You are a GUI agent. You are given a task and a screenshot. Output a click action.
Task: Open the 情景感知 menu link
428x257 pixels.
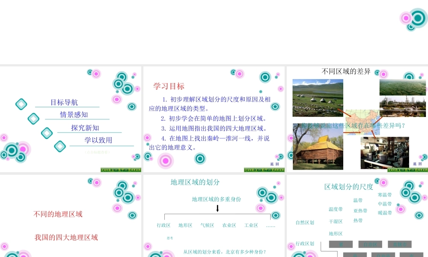point(74,115)
